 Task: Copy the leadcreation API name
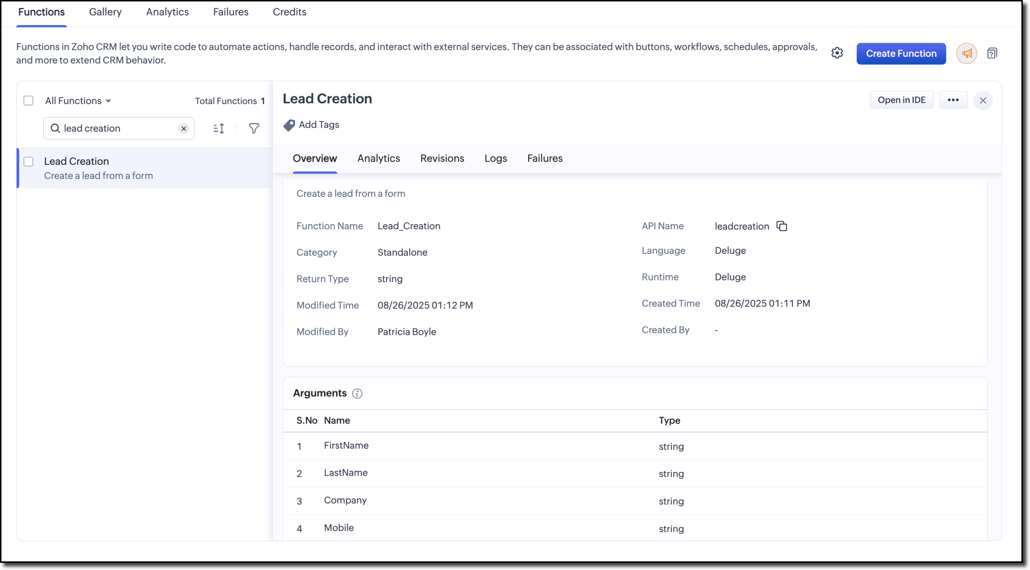(x=782, y=226)
